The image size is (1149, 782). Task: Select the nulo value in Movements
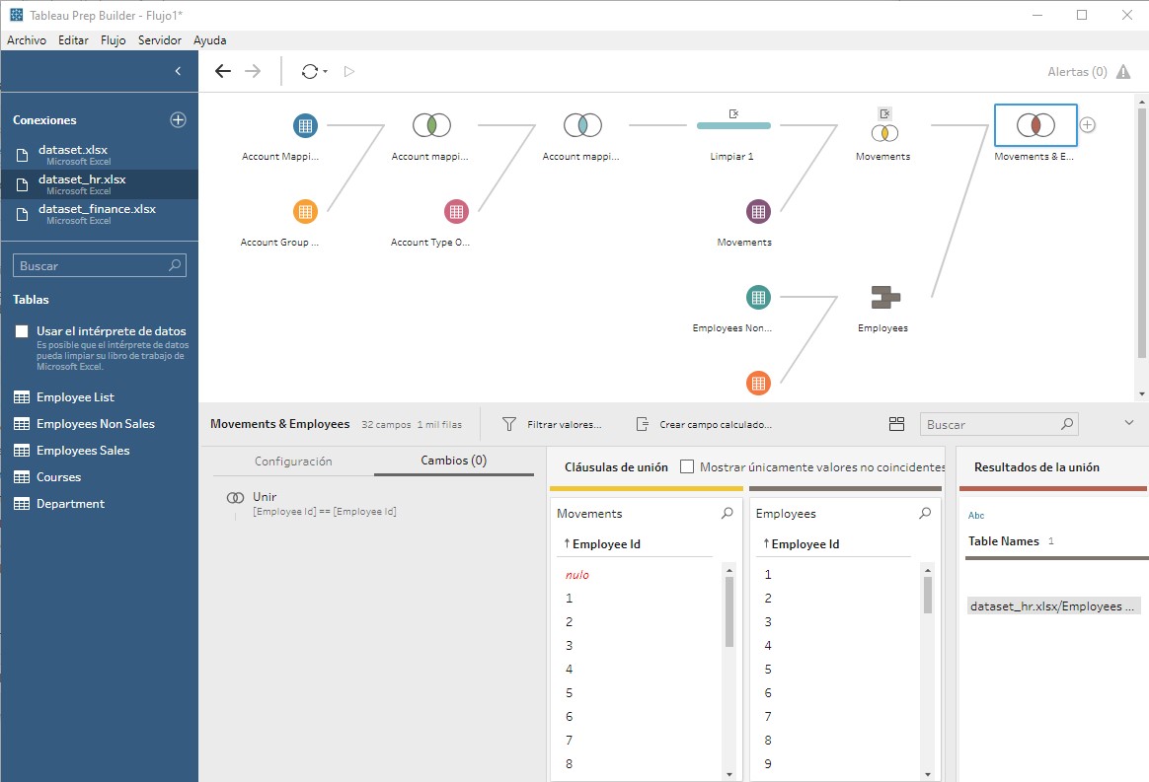(x=577, y=575)
